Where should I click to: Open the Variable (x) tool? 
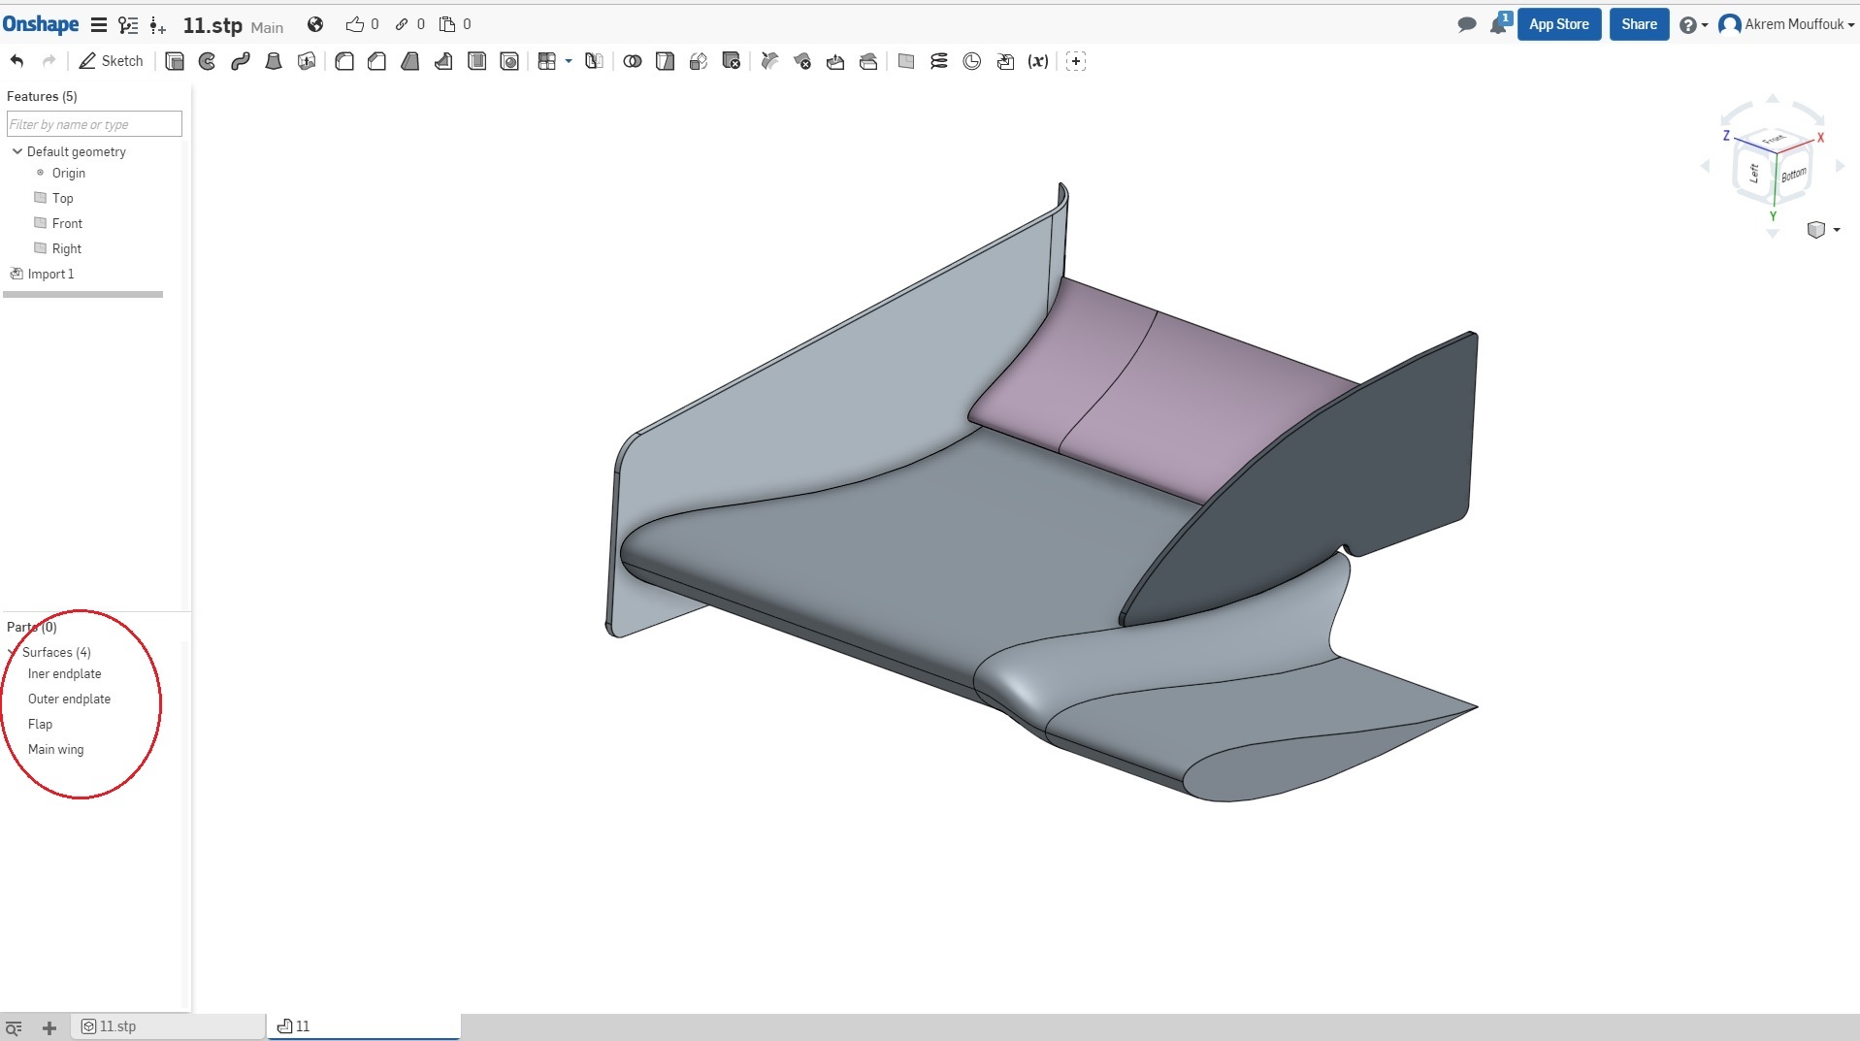pyautogui.click(x=1038, y=61)
